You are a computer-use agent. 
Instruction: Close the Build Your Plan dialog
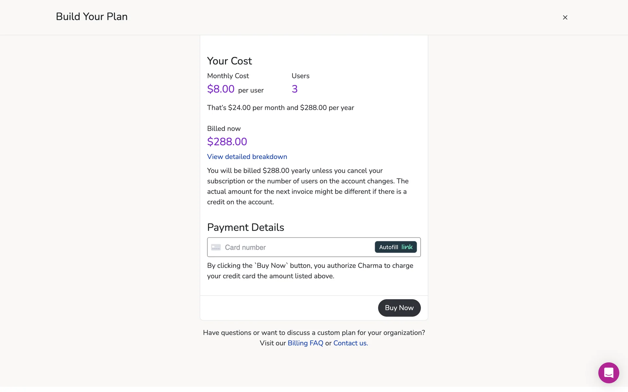point(565,18)
